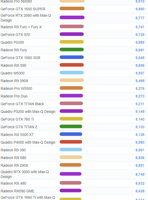Click the 9,495 score value
This screenshot has width=148, height=200.
point(140,81)
